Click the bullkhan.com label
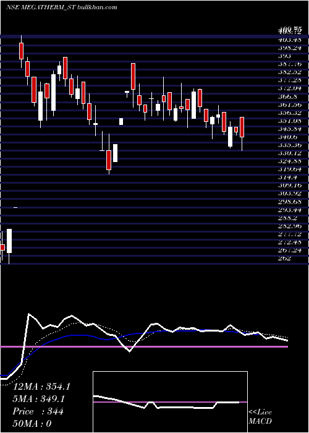Viewport: 309px width, 433px height. point(96,7)
